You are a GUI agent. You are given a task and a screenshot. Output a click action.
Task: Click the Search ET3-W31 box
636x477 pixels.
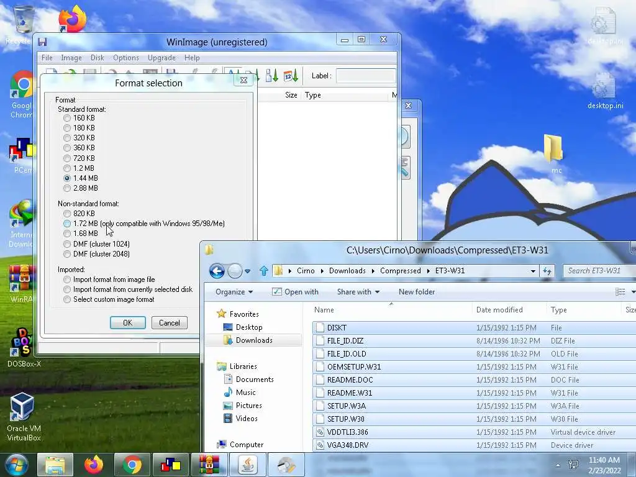click(599, 271)
